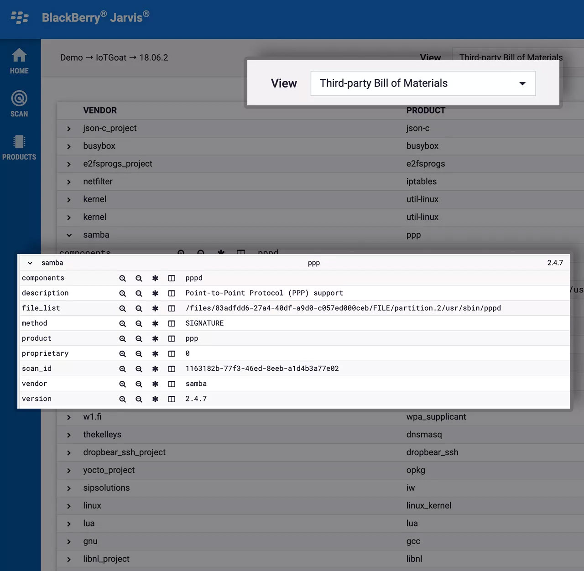
Task: Click the dnsmasq product cell
Action: (x=424, y=435)
